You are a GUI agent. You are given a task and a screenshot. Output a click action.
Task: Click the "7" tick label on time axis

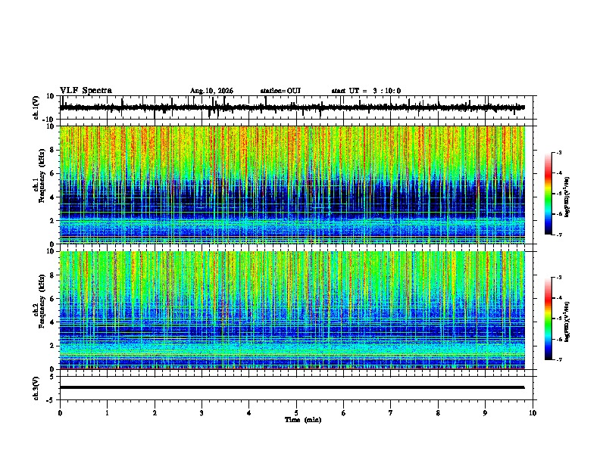[x=391, y=413]
